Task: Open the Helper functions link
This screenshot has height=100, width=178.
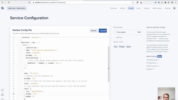Action: pyautogui.click(x=153, y=66)
